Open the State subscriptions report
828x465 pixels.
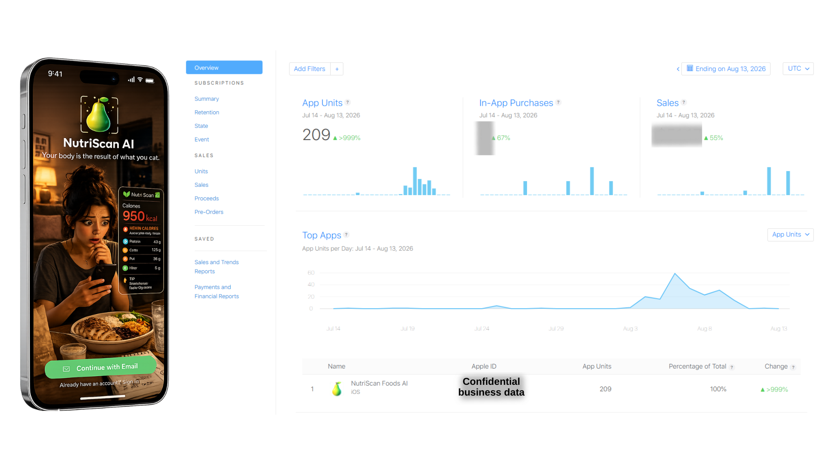(201, 126)
